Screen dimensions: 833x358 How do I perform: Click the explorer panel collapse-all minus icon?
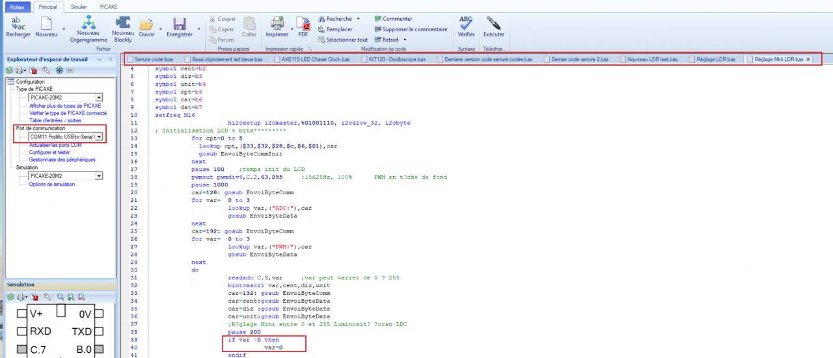[x=70, y=70]
